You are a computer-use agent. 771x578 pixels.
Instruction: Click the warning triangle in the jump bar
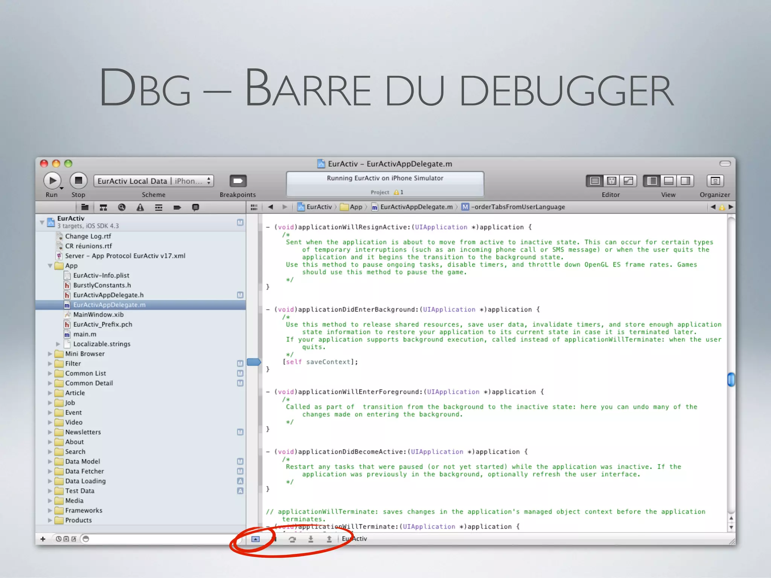coord(722,207)
